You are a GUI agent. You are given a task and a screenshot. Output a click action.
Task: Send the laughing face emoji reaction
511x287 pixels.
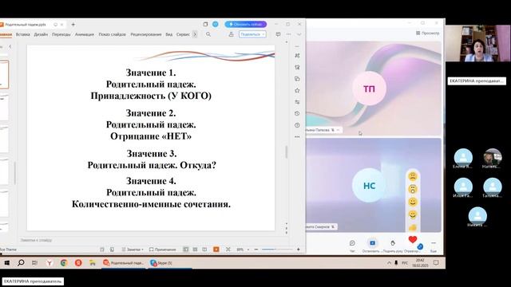[x=413, y=214]
